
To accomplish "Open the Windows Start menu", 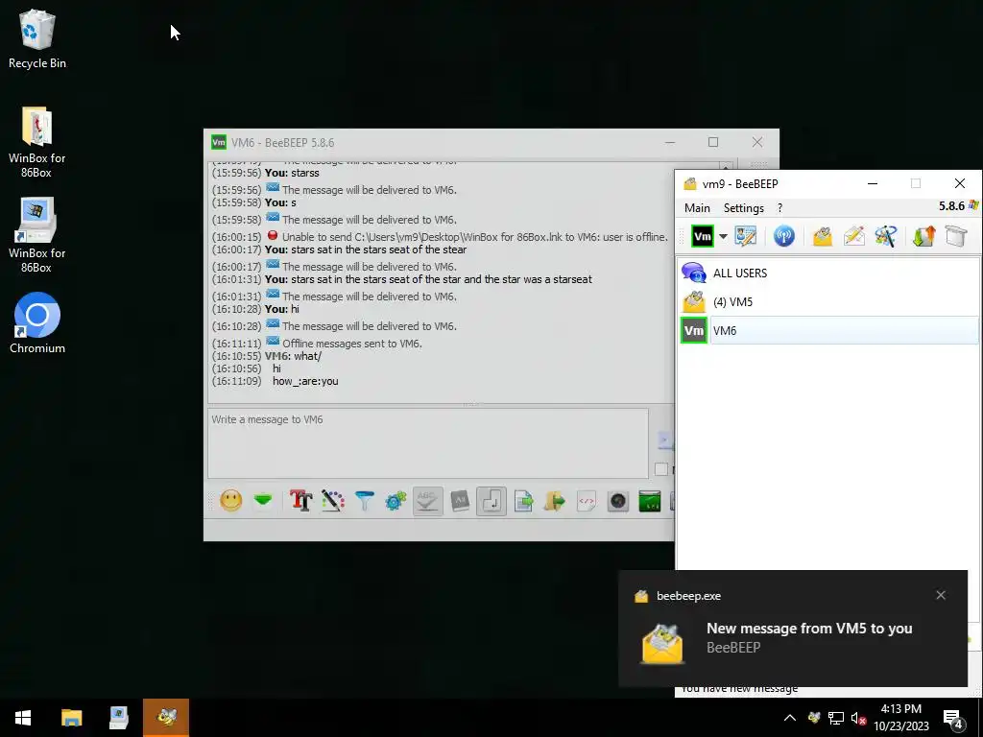I will pyautogui.click(x=23, y=718).
